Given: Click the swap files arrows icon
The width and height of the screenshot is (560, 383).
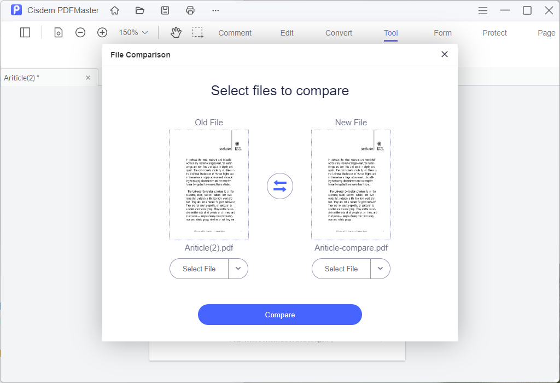Looking at the screenshot, I should pyautogui.click(x=279, y=186).
